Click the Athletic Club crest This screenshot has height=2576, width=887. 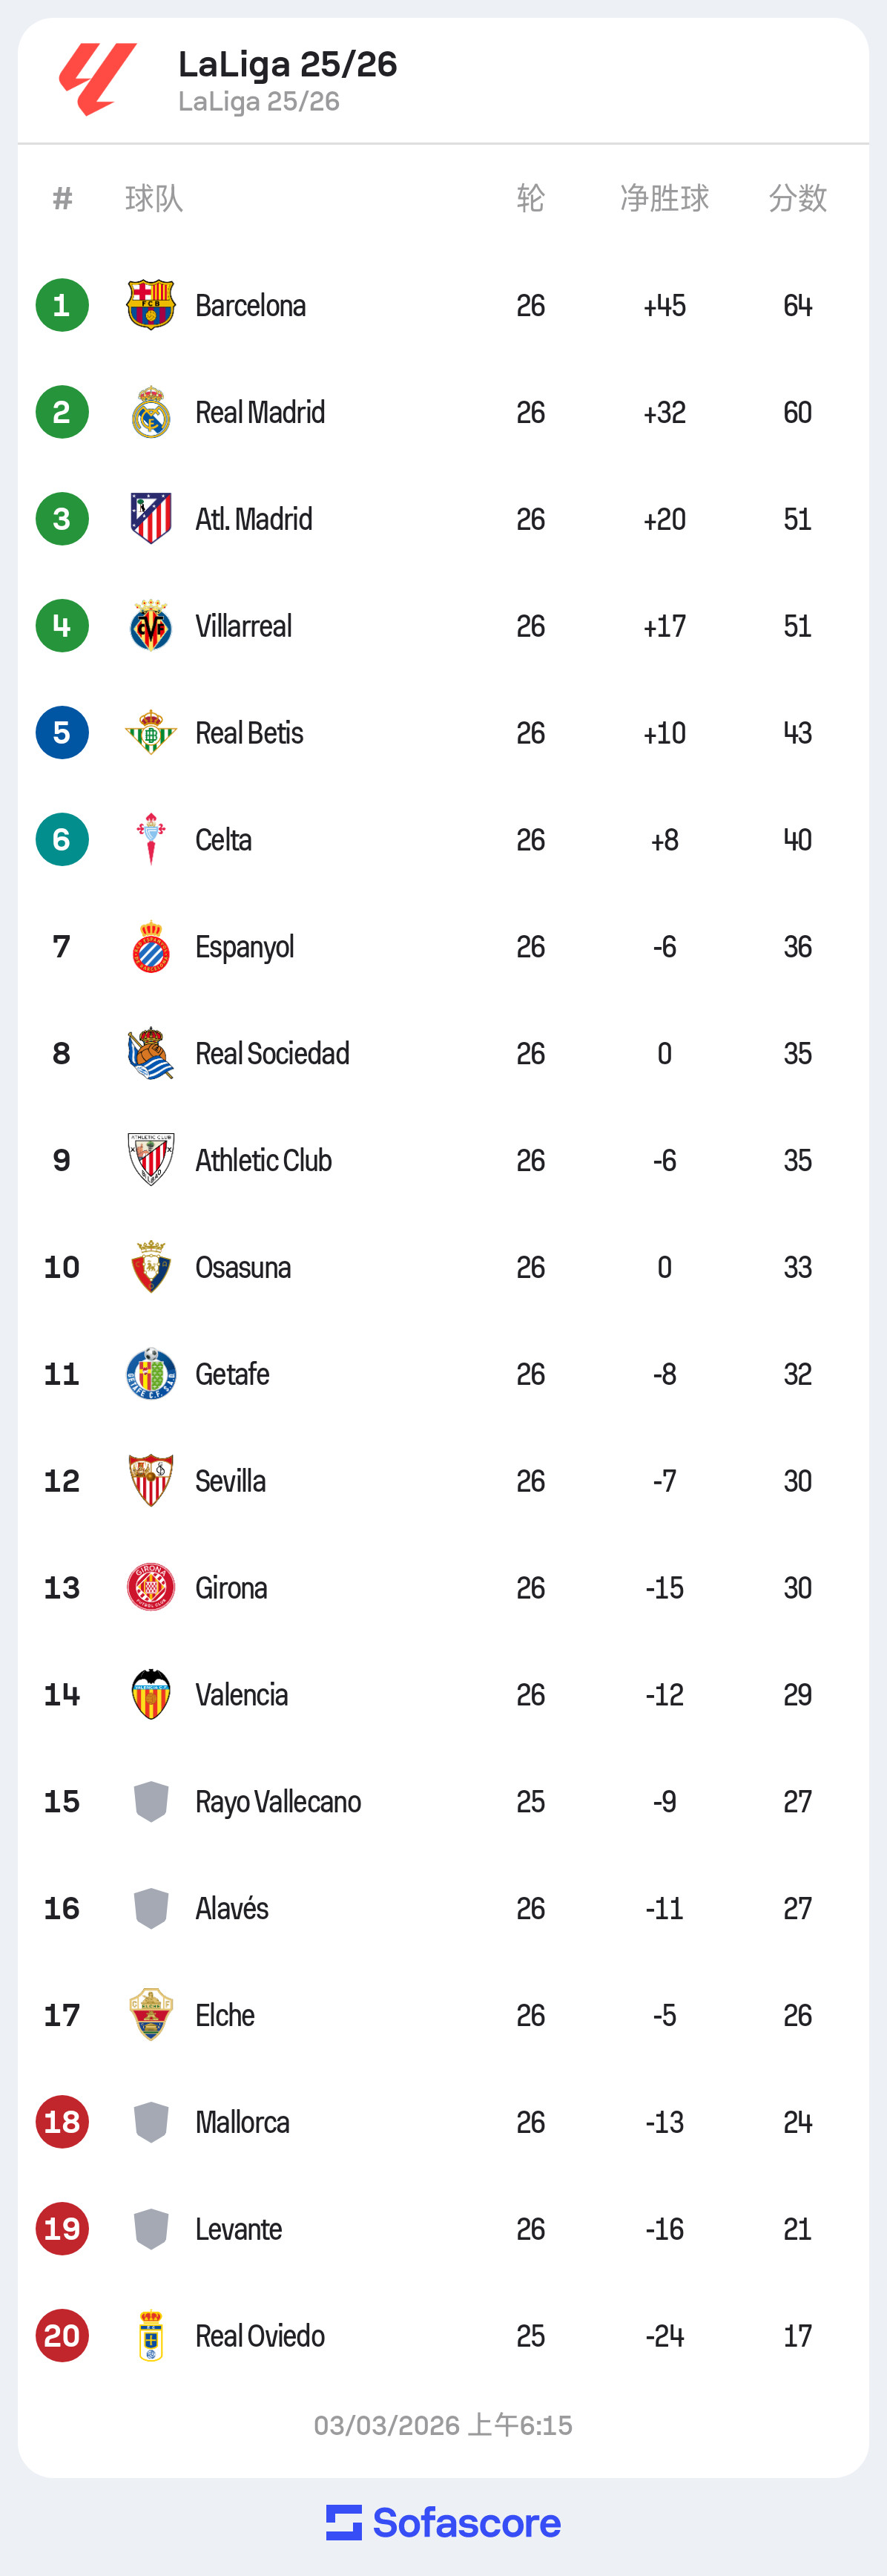coord(151,1160)
